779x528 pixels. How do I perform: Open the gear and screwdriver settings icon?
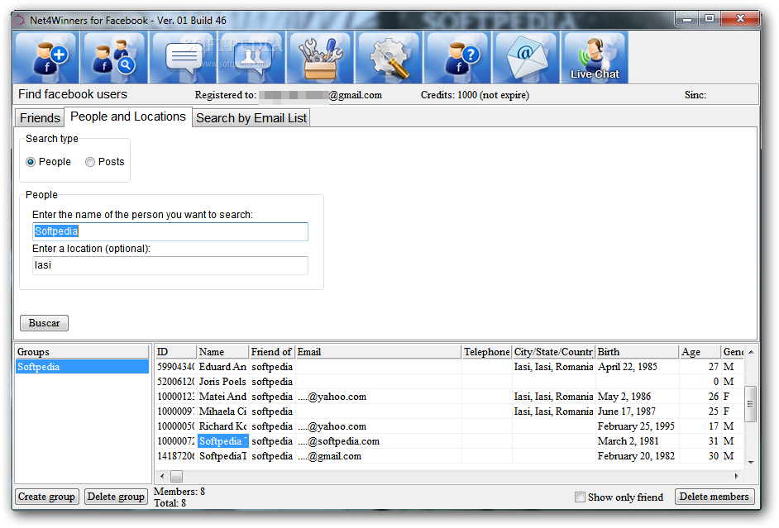pyautogui.click(x=389, y=58)
